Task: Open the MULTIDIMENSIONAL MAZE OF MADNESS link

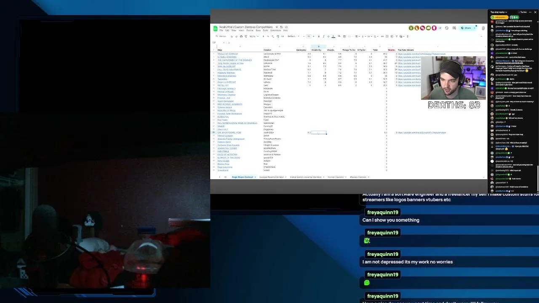Action: click(x=237, y=123)
